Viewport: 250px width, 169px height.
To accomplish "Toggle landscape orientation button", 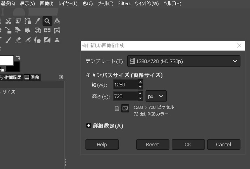I will 125,108.
